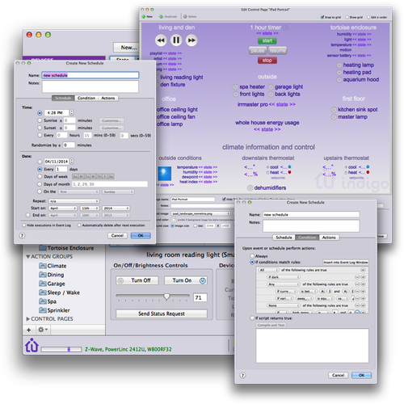
Task: Click the fast-forward button under living and den
Action: click(191, 40)
